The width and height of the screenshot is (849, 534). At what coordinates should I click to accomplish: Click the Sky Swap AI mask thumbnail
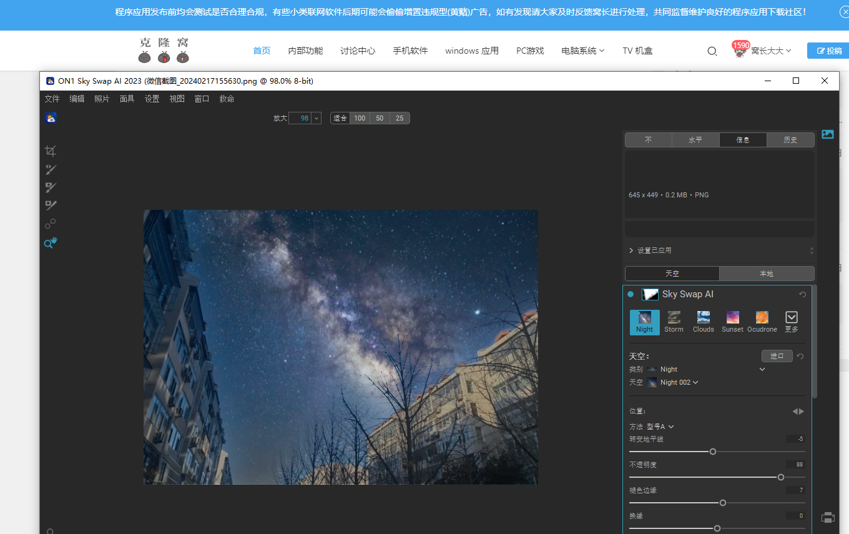click(650, 294)
